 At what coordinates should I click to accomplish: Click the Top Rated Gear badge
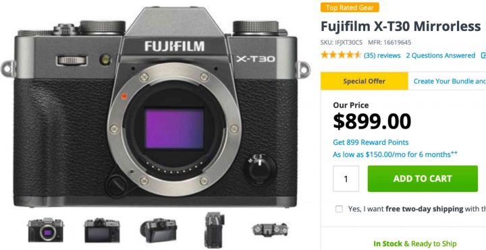pyautogui.click(x=350, y=7)
